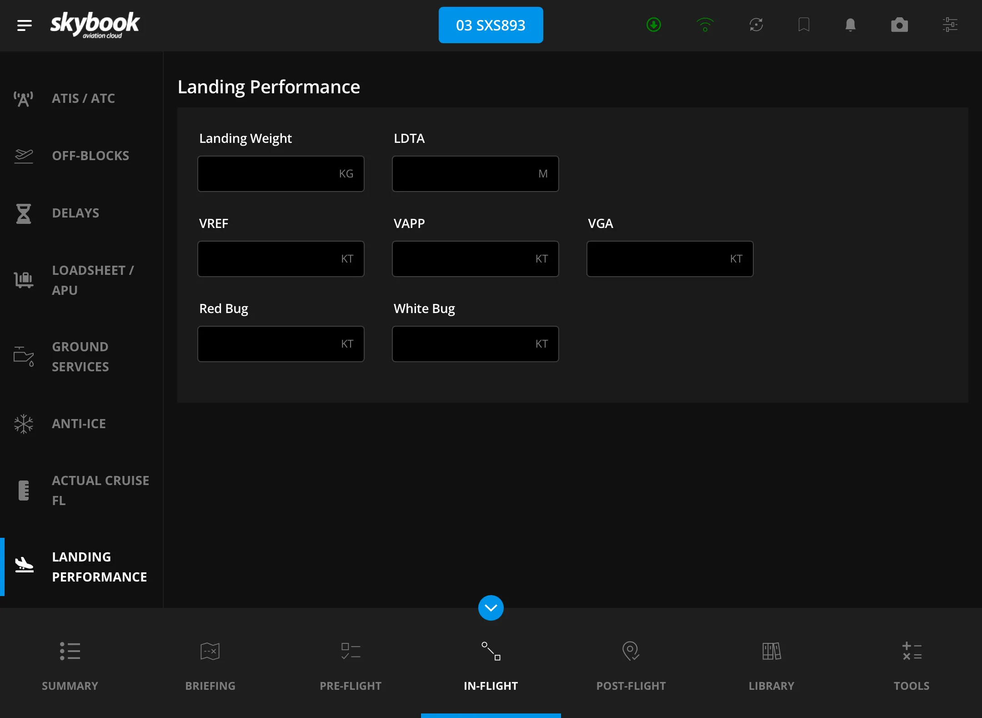982x718 pixels.
Task: Open notifications bell icon
Action: click(x=850, y=25)
